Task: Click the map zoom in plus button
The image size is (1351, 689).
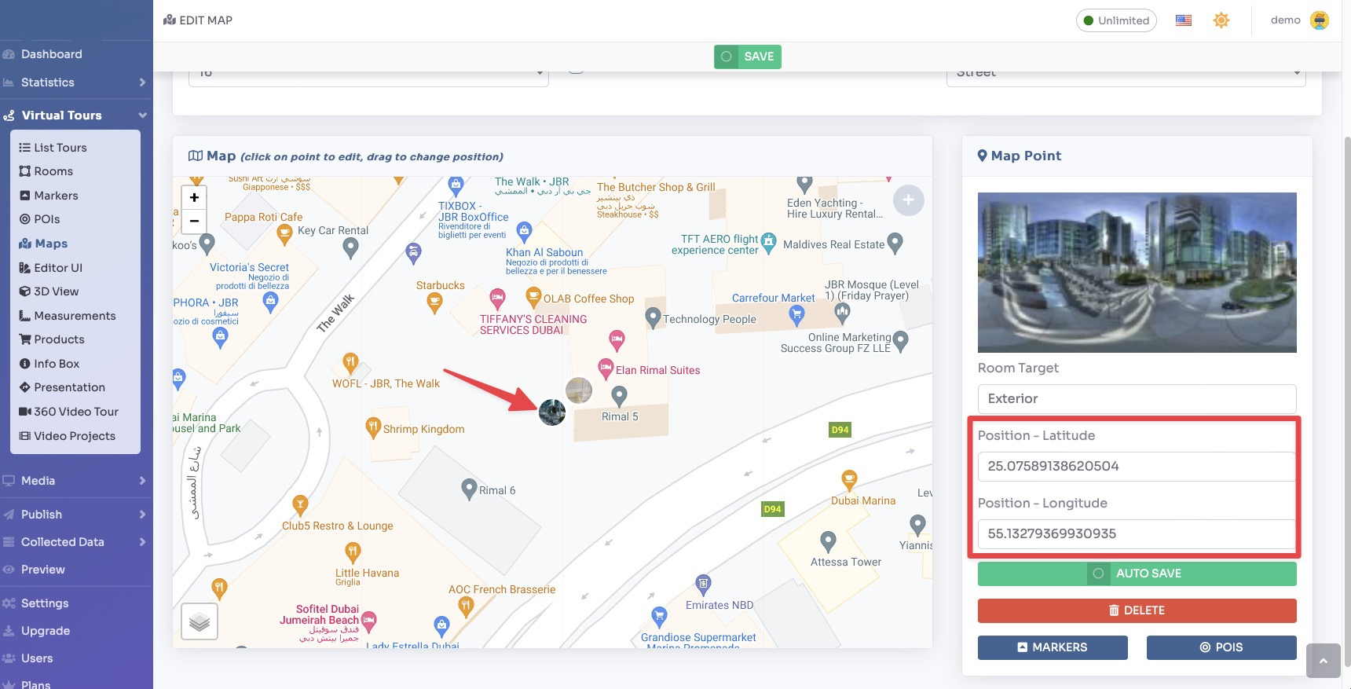Action: 194,197
